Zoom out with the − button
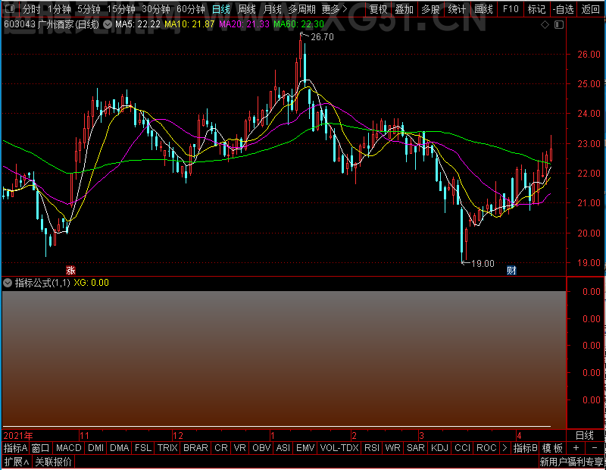Screen dimensions: 606x470 tap(595, 448)
